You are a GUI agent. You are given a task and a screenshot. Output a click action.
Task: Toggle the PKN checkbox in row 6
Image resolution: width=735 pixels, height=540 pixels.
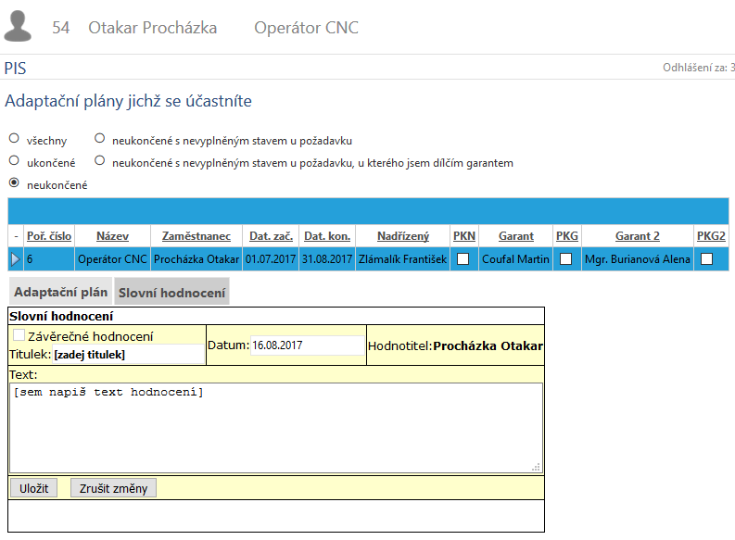pyautogui.click(x=463, y=259)
